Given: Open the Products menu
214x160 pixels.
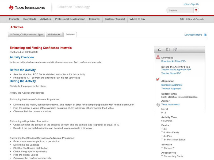Looking at the screenshot, I should pos(14,19).
